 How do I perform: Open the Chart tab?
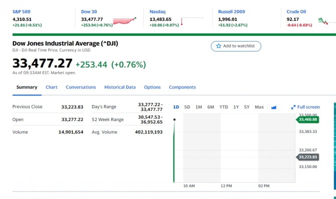pos(52,87)
